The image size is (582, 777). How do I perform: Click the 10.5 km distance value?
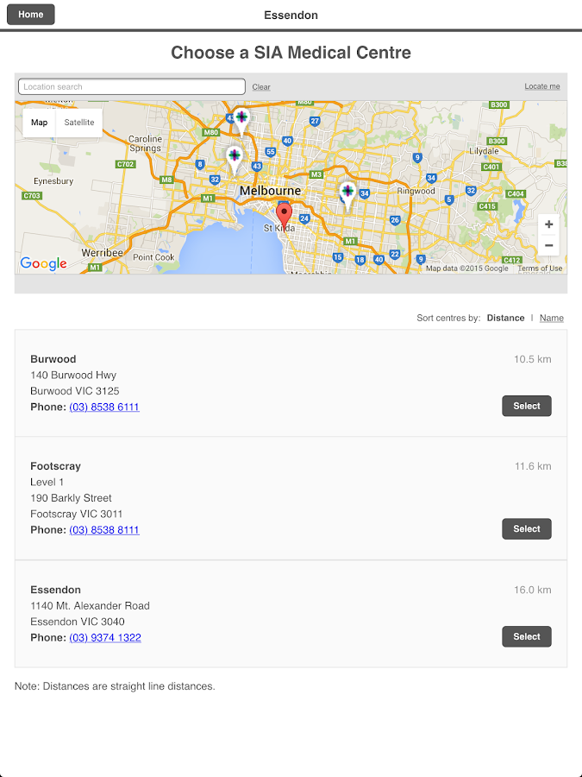tap(533, 359)
